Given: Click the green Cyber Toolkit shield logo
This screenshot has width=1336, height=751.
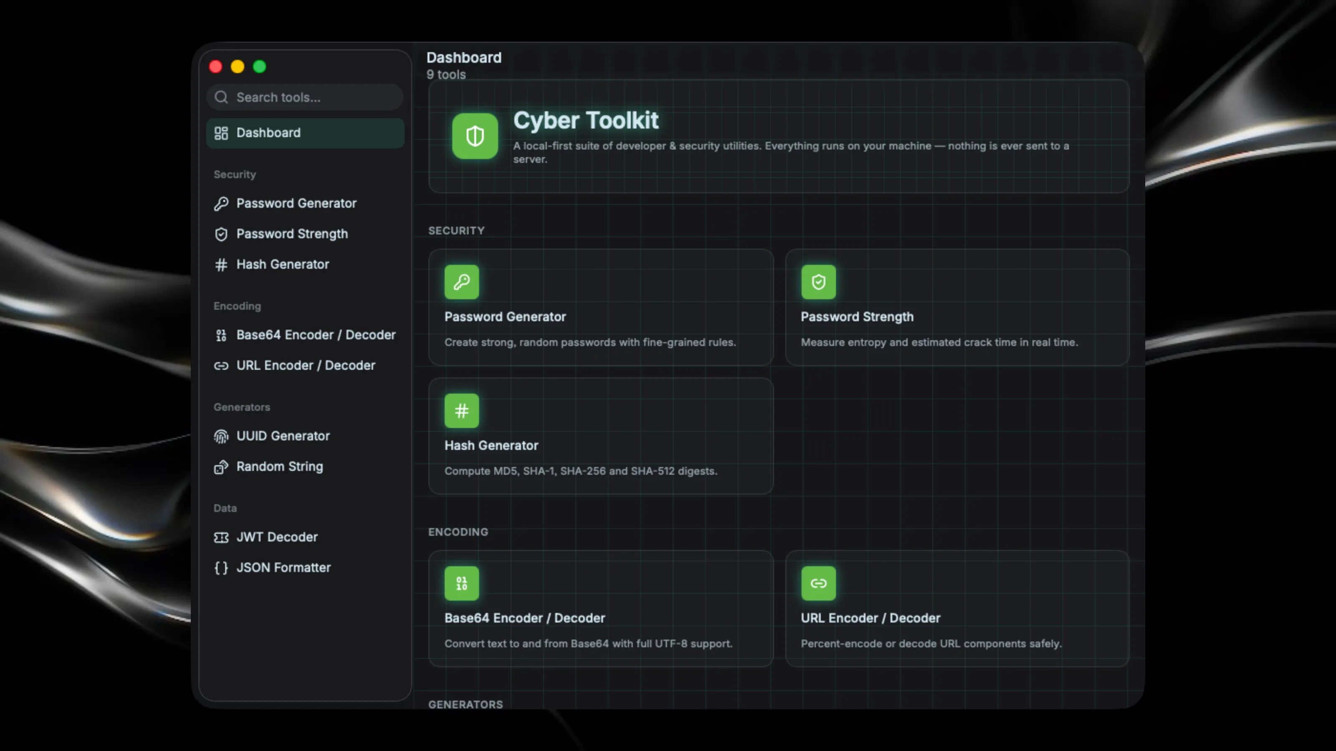Looking at the screenshot, I should point(475,136).
